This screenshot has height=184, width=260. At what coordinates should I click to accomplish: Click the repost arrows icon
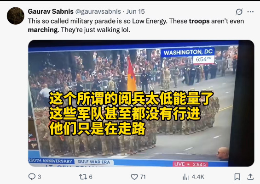point(83,177)
